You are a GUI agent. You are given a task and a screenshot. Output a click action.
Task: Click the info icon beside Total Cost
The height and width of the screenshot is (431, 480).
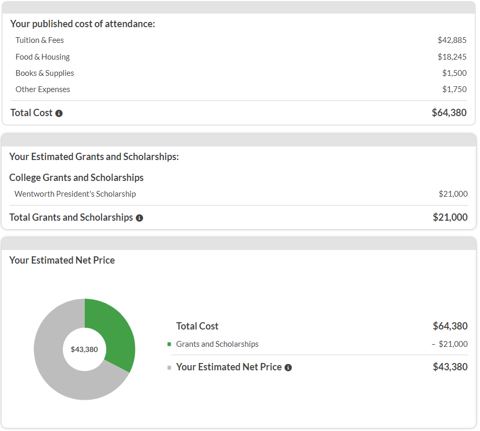[59, 114]
